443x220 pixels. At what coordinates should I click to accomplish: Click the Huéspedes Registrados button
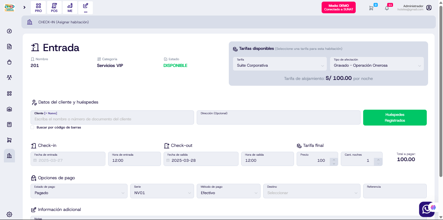click(395, 117)
